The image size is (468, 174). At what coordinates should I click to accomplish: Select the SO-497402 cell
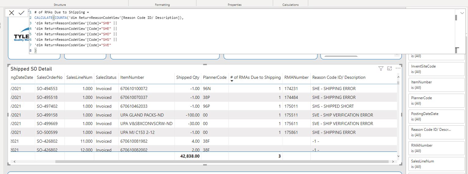click(x=47, y=106)
